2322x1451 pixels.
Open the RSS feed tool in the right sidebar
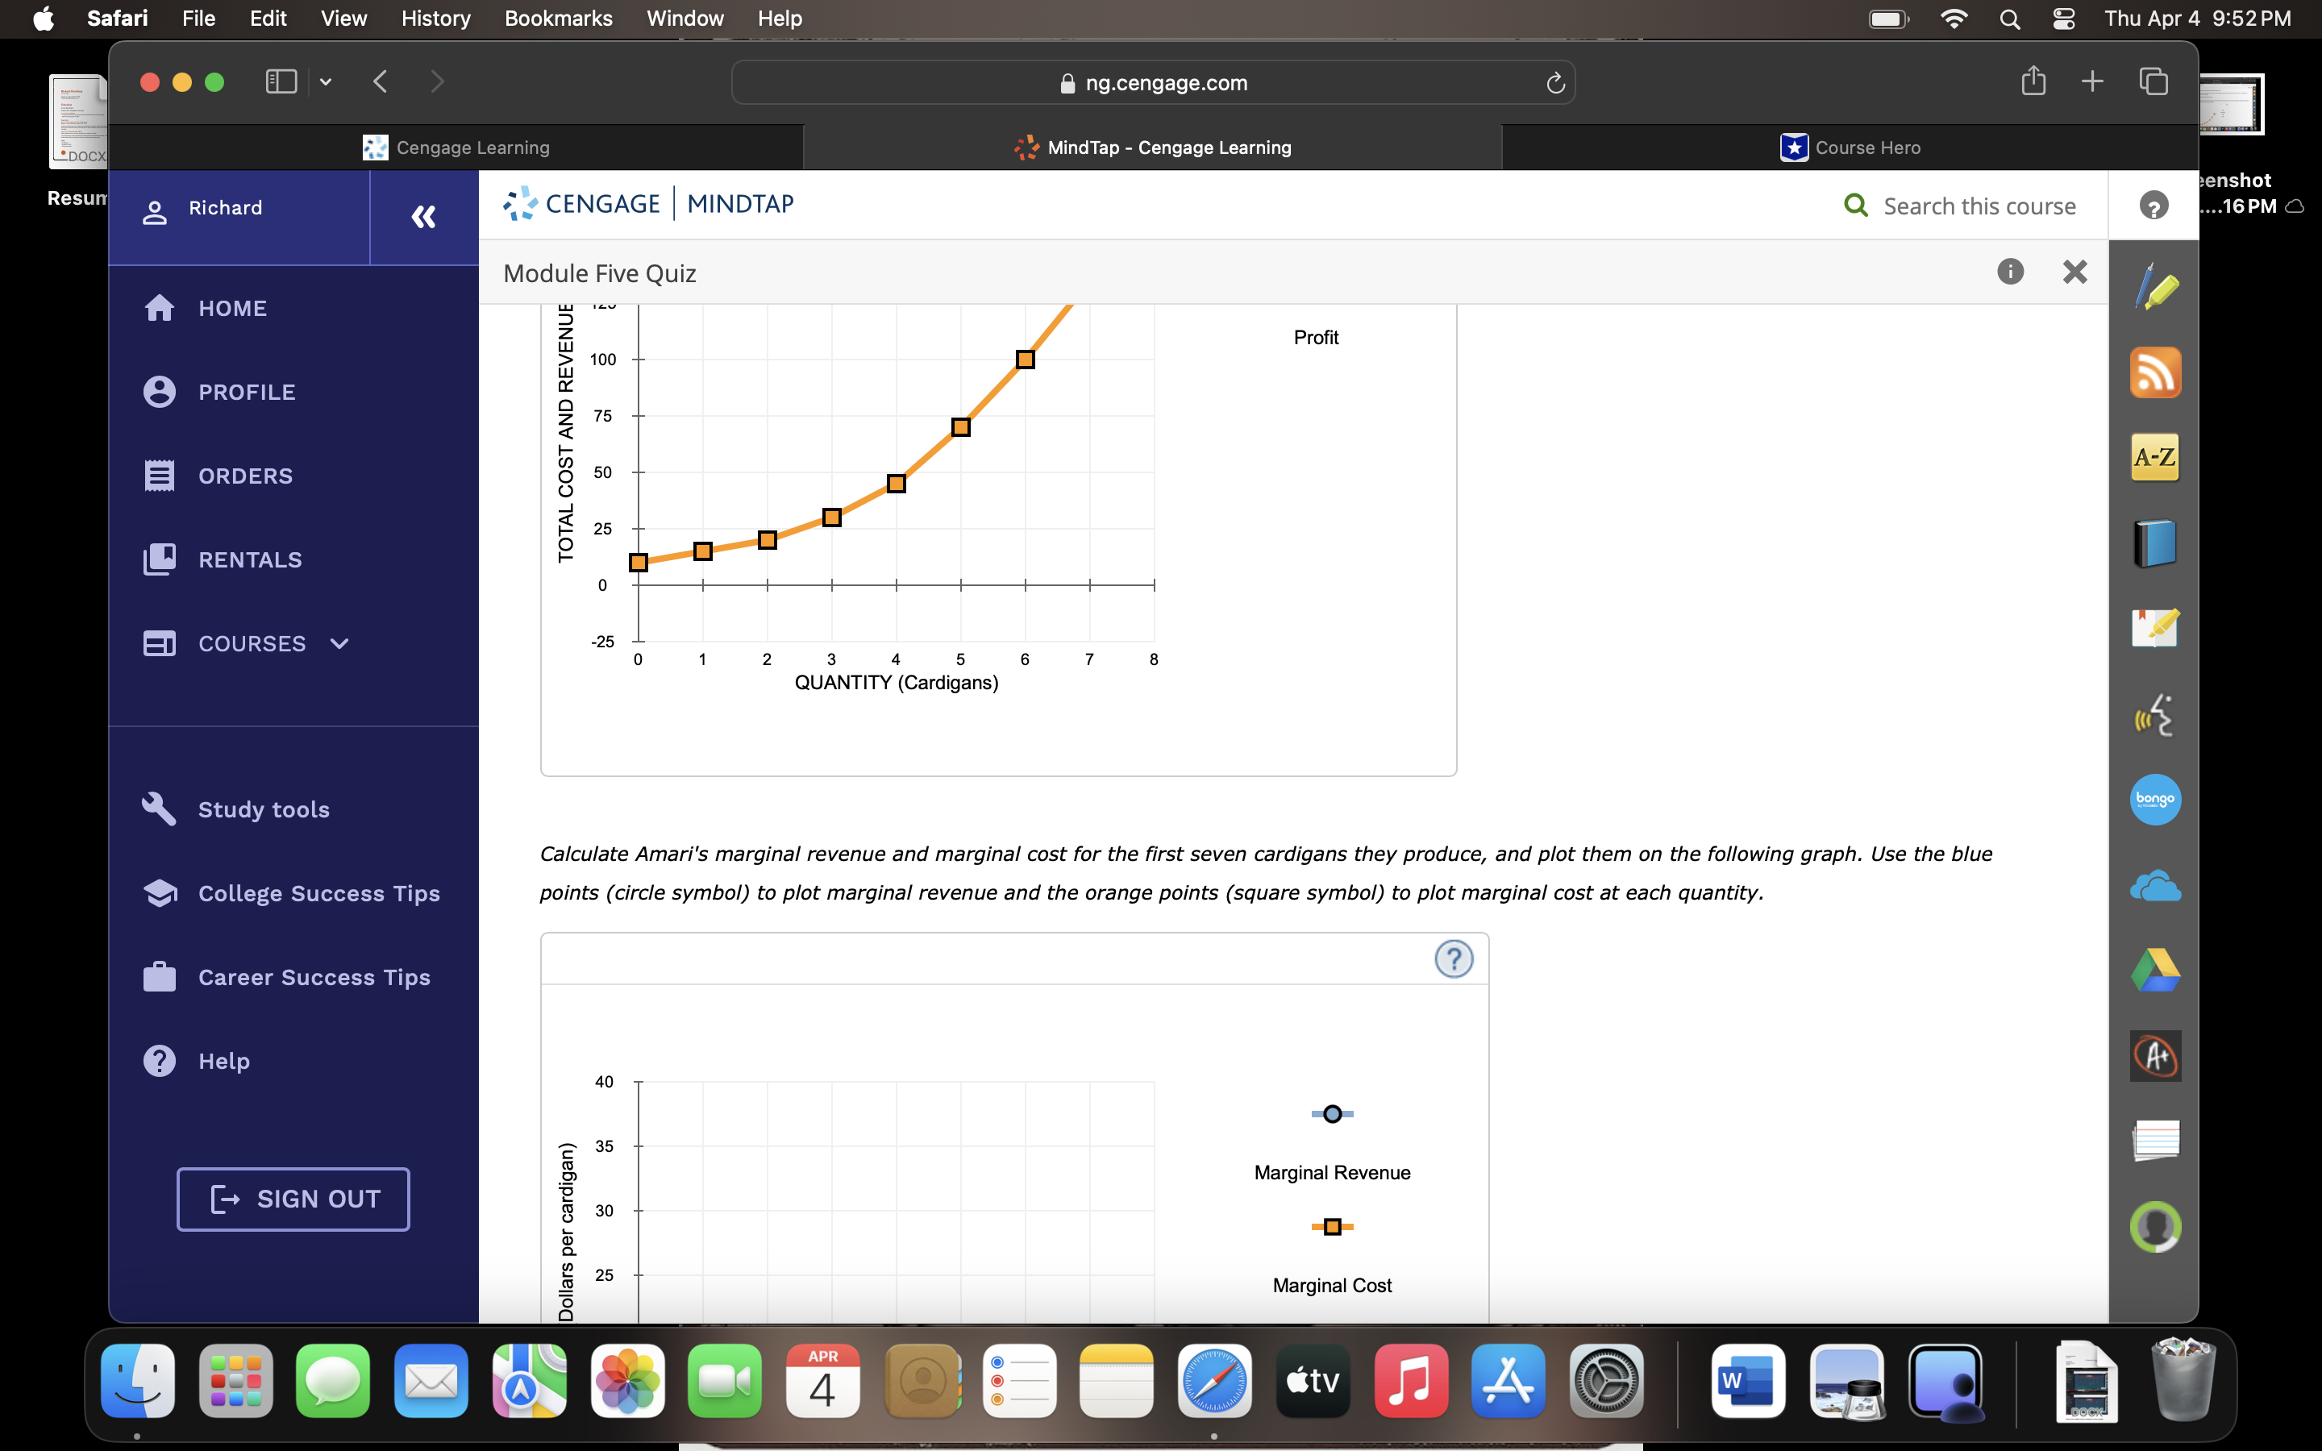[2155, 372]
